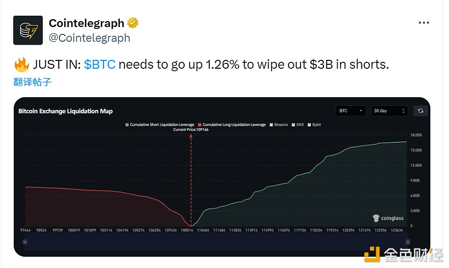Image resolution: width=449 pixels, height=268 pixels.
Task: Click the $BTC cashtag link
Action: point(100,65)
